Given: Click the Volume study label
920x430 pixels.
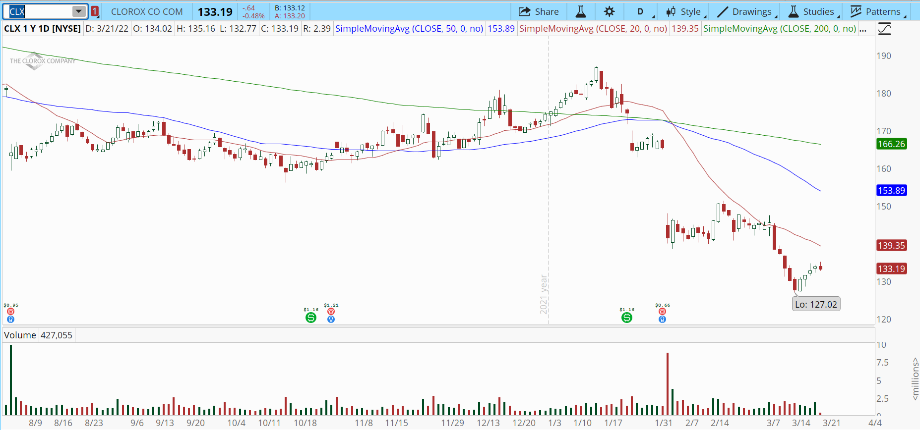Looking at the screenshot, I should pyautogui.click(x=20, y=335).
